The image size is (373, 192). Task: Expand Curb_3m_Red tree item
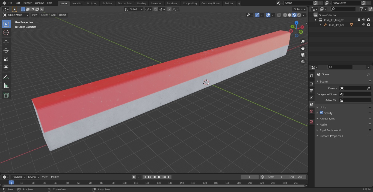tap(321, 25)
